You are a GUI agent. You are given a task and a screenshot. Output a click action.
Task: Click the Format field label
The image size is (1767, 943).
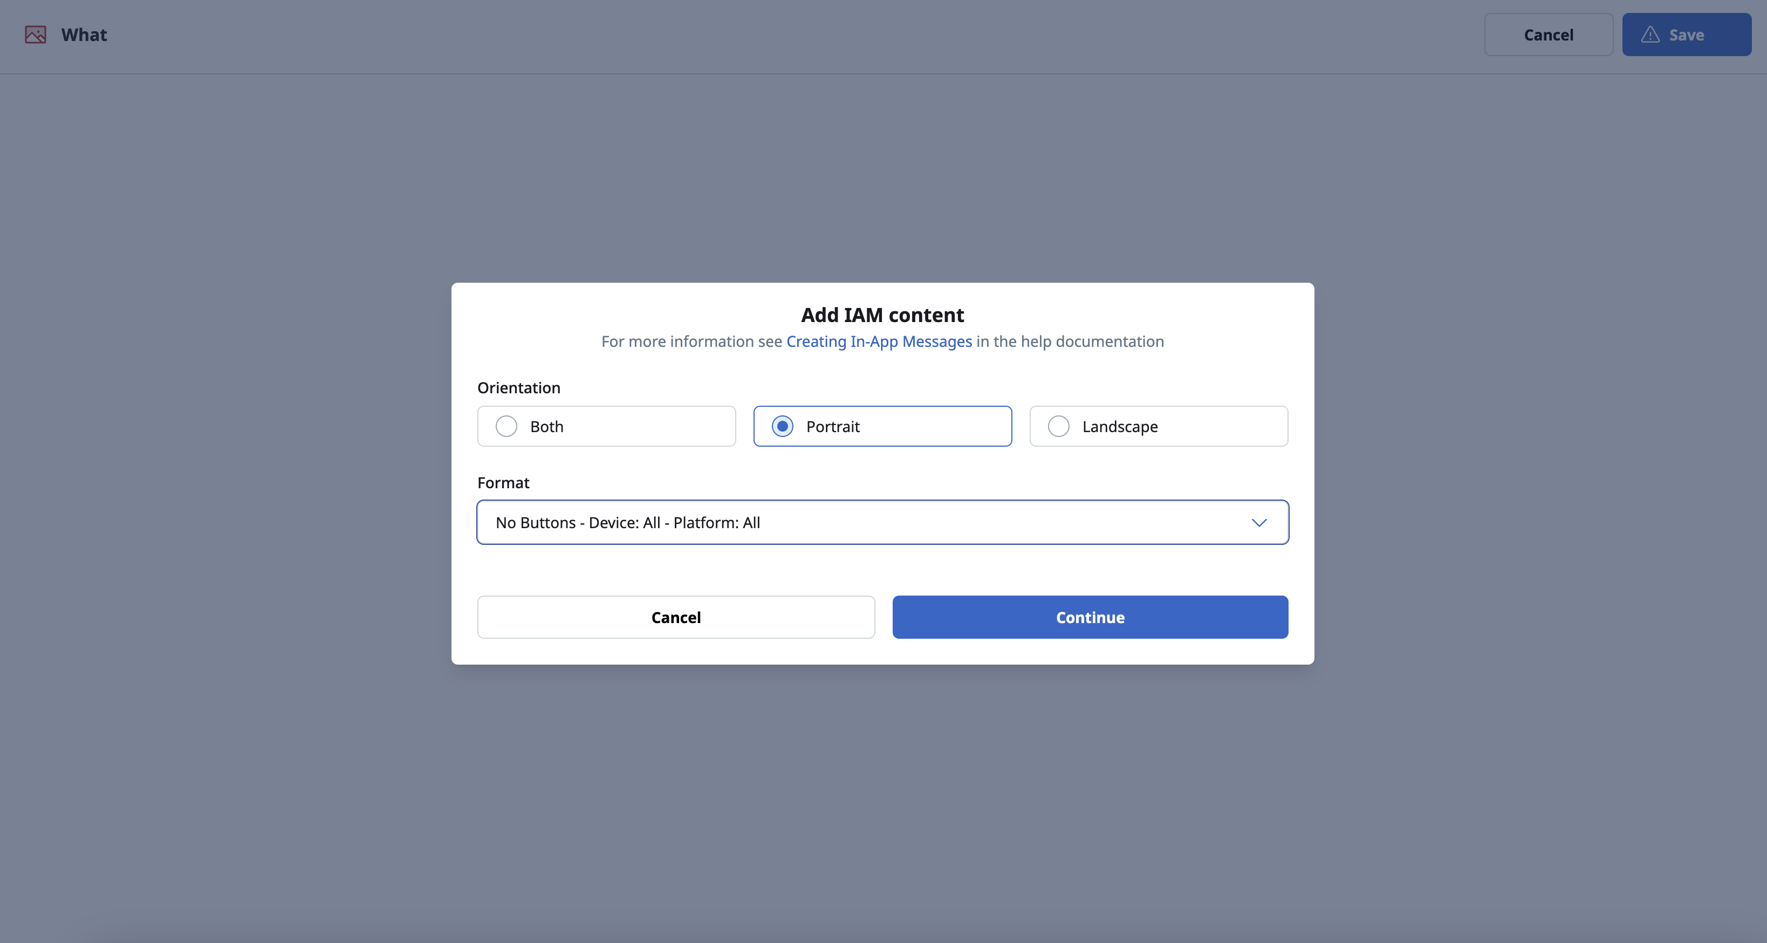[503, 482]
